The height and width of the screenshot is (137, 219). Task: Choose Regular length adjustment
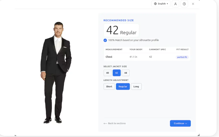[x=123, y=86]
